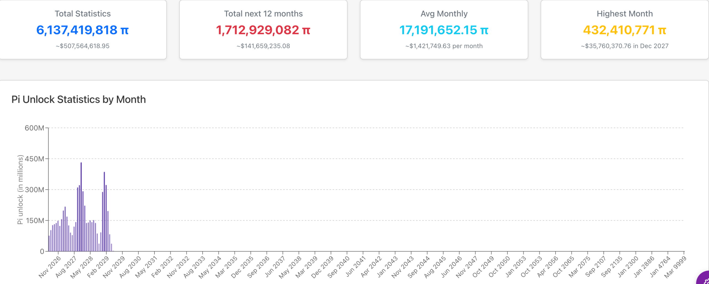This screenshot has width=709, height=284.
Task: Click the Total next 12 months value 1,712,929,082 π
Action: pos(263,30)
